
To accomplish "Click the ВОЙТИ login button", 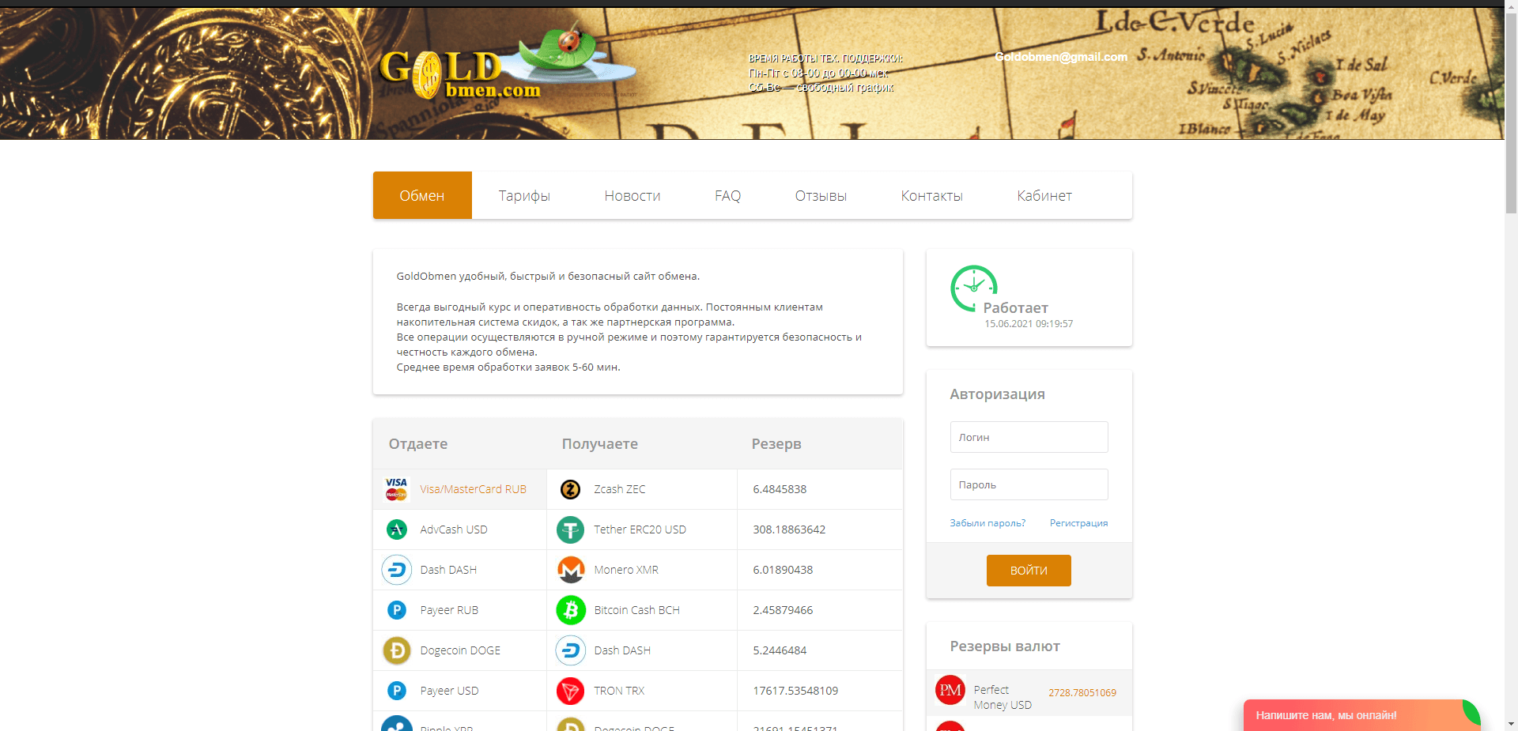I will point(1029,571).
